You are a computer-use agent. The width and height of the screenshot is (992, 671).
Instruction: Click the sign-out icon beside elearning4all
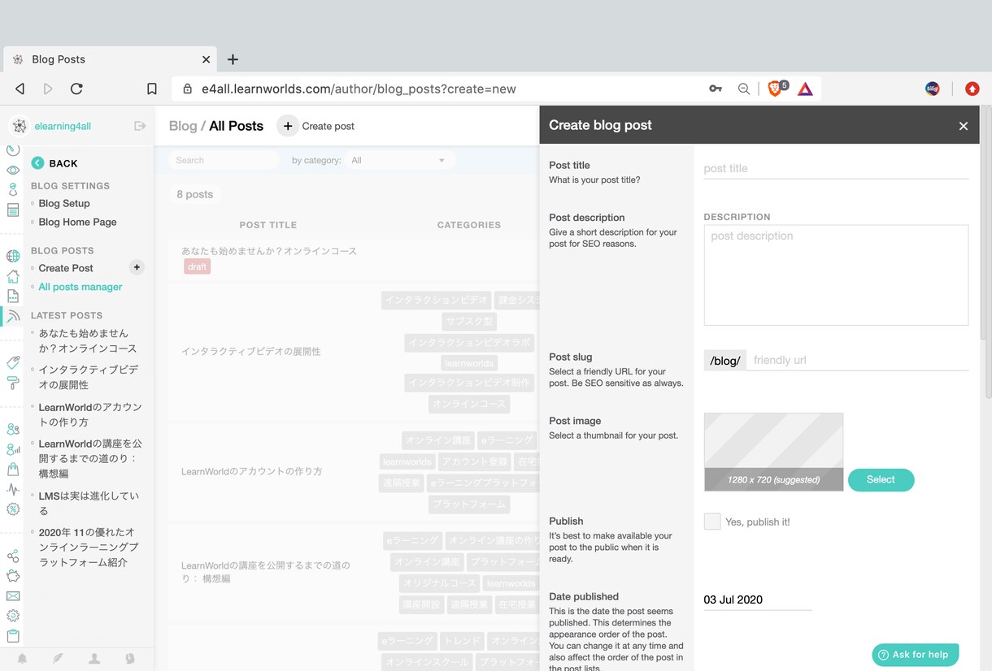point(140,126)
